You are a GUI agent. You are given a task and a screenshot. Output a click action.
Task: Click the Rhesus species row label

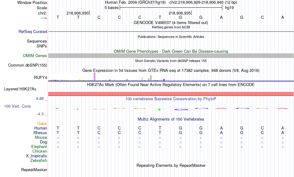tap(40, 133)
